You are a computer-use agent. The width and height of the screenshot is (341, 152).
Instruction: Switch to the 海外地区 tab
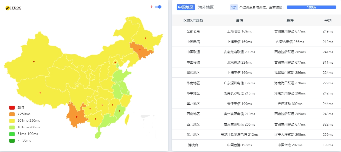[x=206, y=7]
